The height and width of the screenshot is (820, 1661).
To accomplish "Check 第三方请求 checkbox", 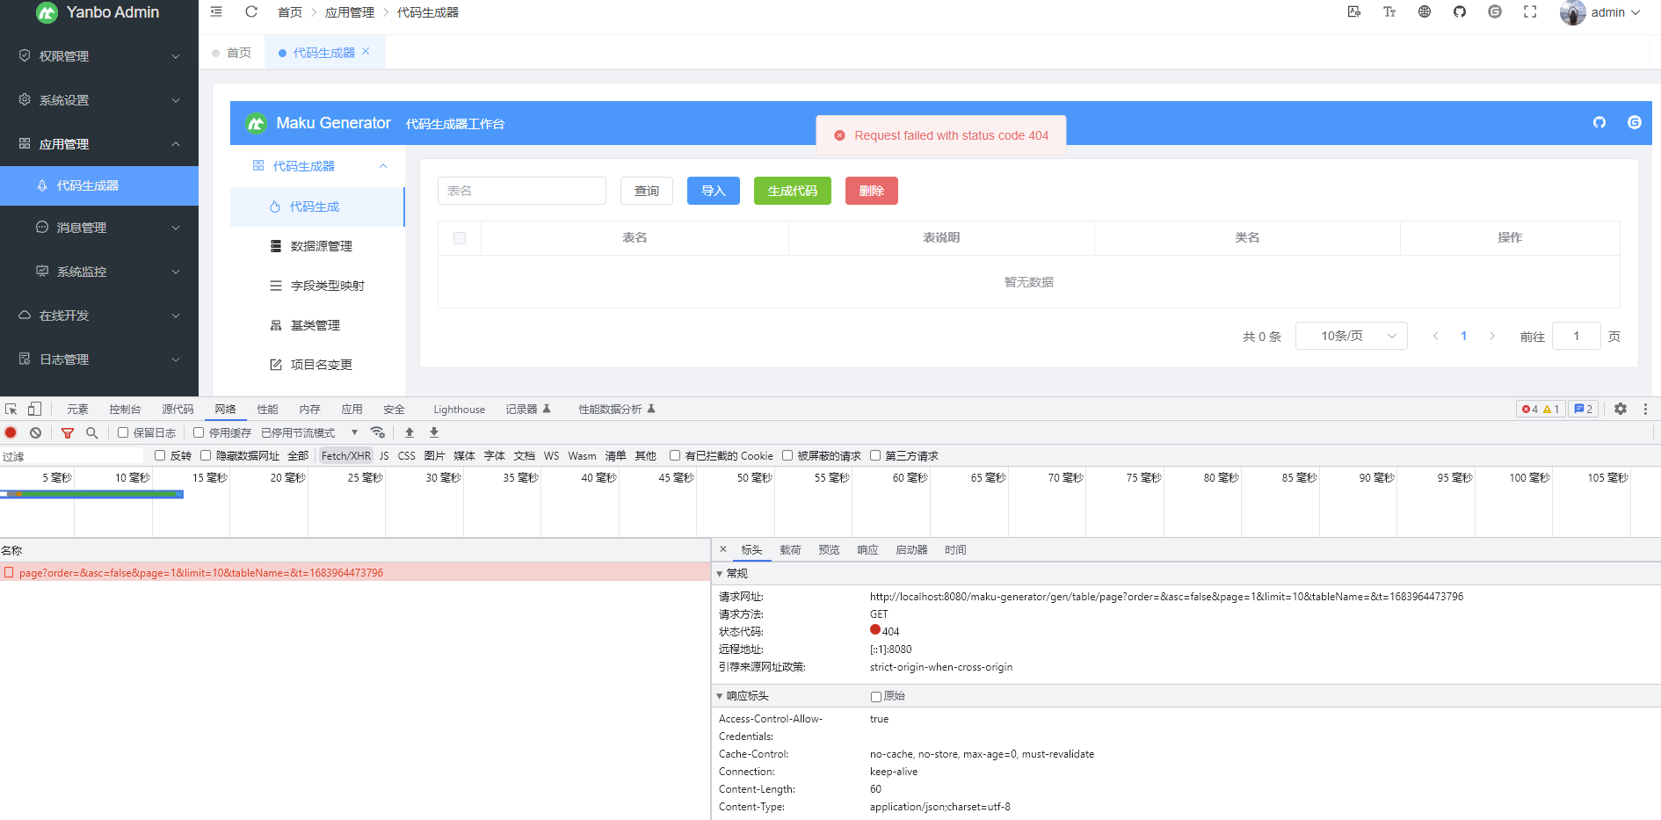I will [x=875, y=455].
